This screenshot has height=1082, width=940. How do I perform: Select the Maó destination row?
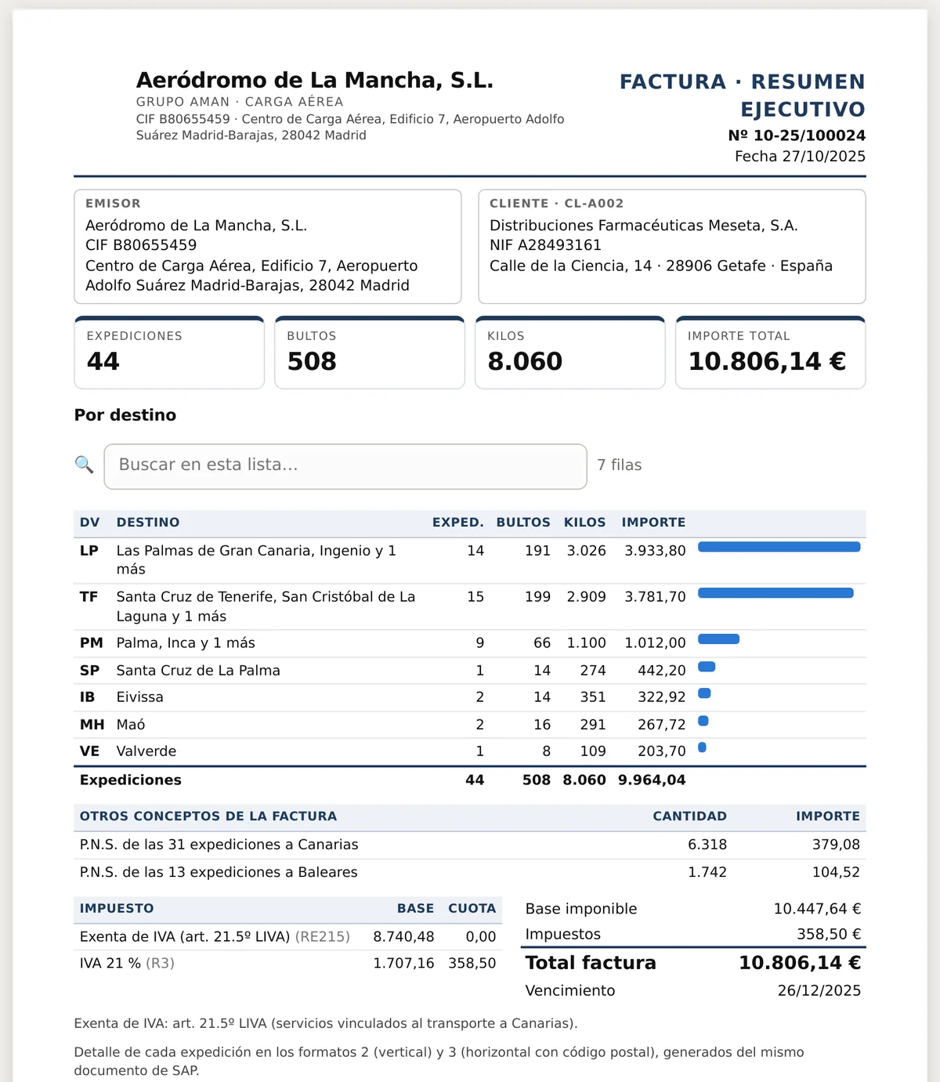pyautogui.click(x=470, y=725)
